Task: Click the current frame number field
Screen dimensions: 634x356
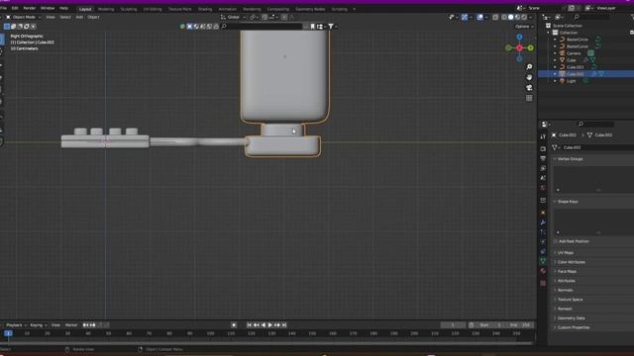Action: [453, 325]
